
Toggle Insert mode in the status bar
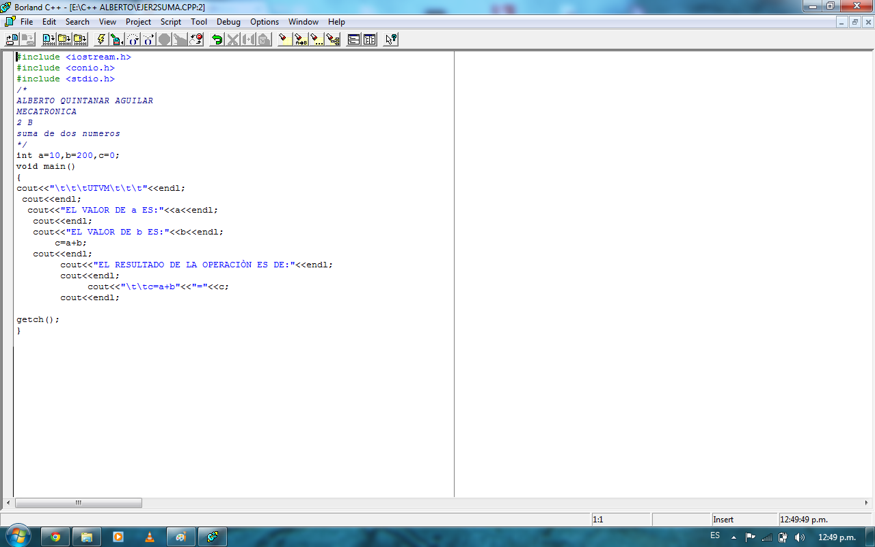click(723, 519)
